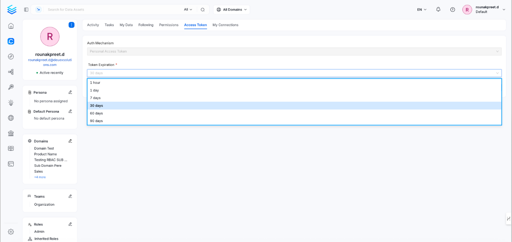Open the Organization team
Viewport: 512px width, 242px height.
pyautogui.click(x=44, y=205)
